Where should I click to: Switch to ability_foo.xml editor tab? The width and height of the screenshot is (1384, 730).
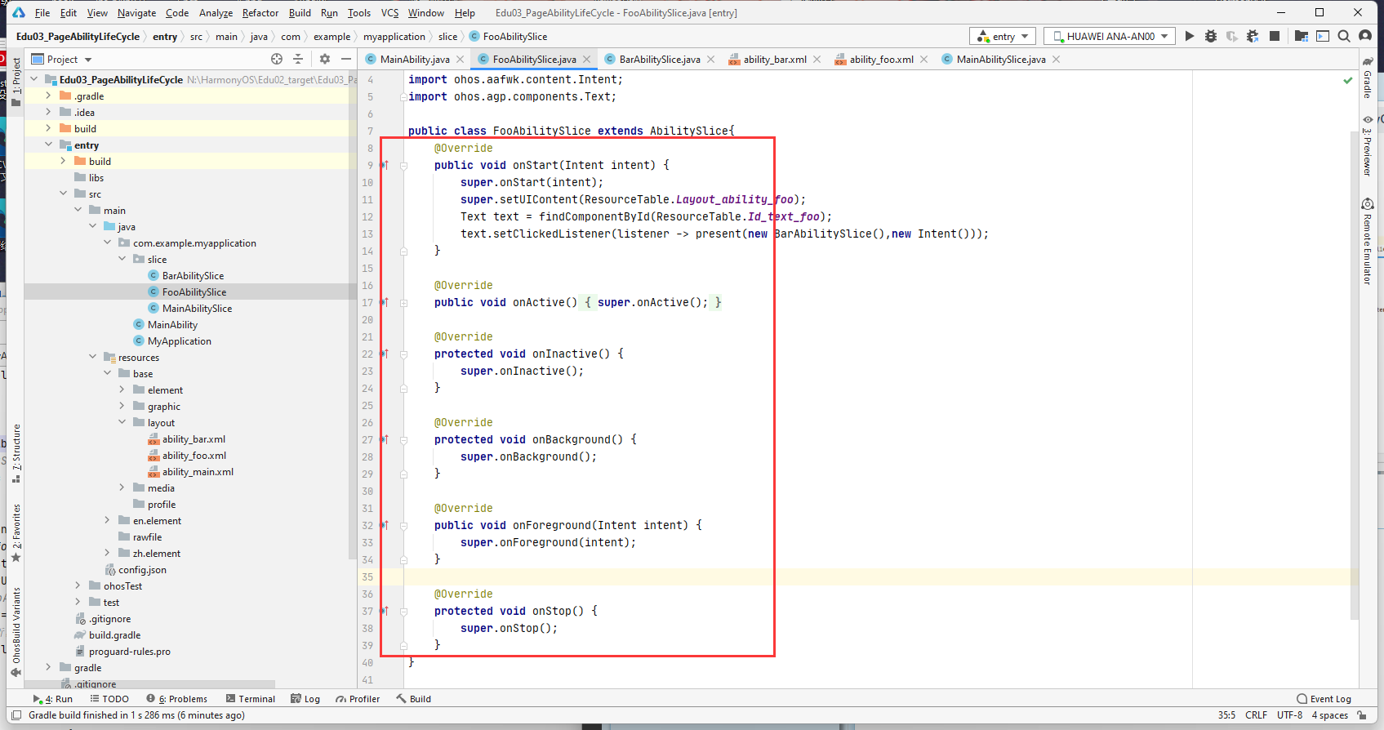[881, 60]
